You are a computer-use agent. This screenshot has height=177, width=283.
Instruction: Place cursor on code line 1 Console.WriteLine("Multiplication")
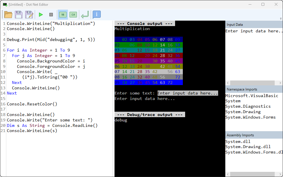point(51,23)
